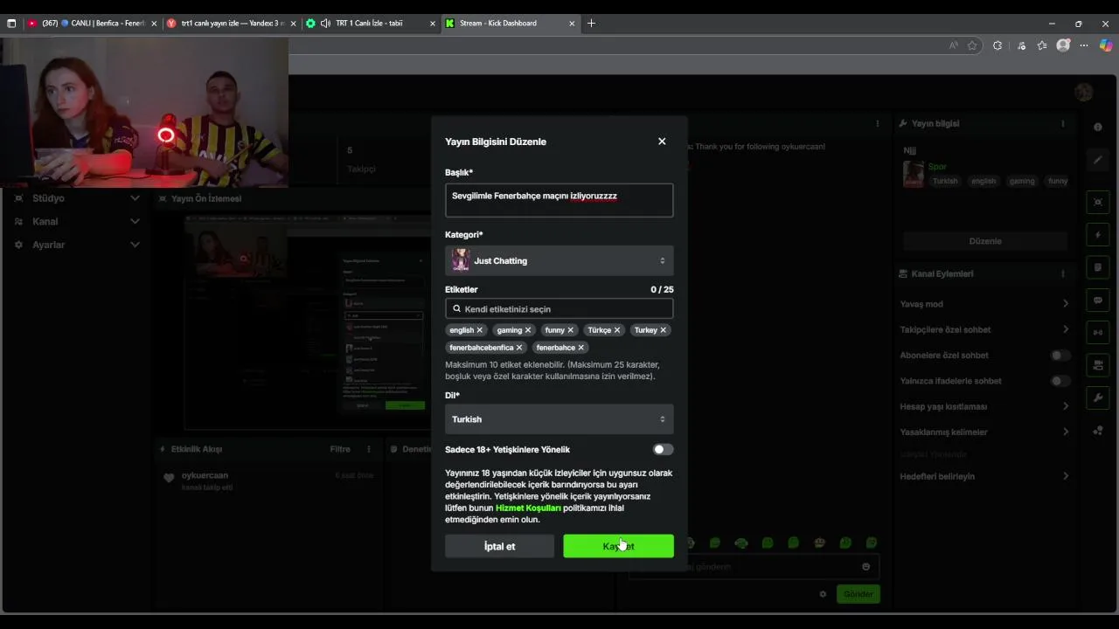The height and width of the screenshot is (629, 1119).
Task: Click the Spor category text in Yayın bilgisi
Action: click(937, 167)
